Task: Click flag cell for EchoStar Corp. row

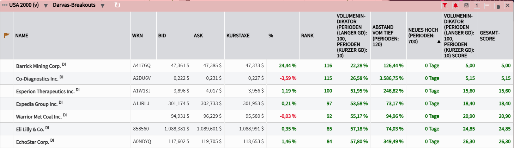Action: 6,142
